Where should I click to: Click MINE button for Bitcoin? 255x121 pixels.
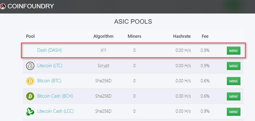tap(234, 81)
